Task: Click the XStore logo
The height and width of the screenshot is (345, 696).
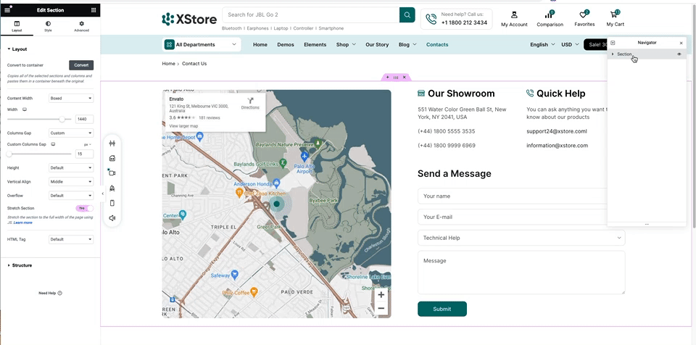Action: (189, 19)
